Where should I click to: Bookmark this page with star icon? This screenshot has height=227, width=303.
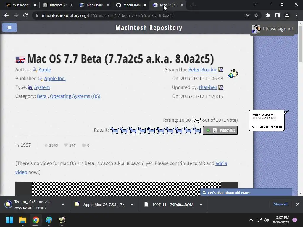256,15
